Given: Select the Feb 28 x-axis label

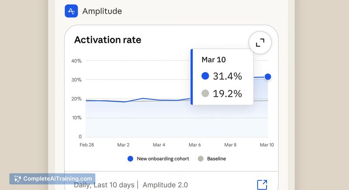Looking at the screenshot, I should click(x=87, y=145).
